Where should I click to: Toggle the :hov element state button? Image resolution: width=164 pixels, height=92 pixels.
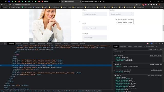coord(150,49)
